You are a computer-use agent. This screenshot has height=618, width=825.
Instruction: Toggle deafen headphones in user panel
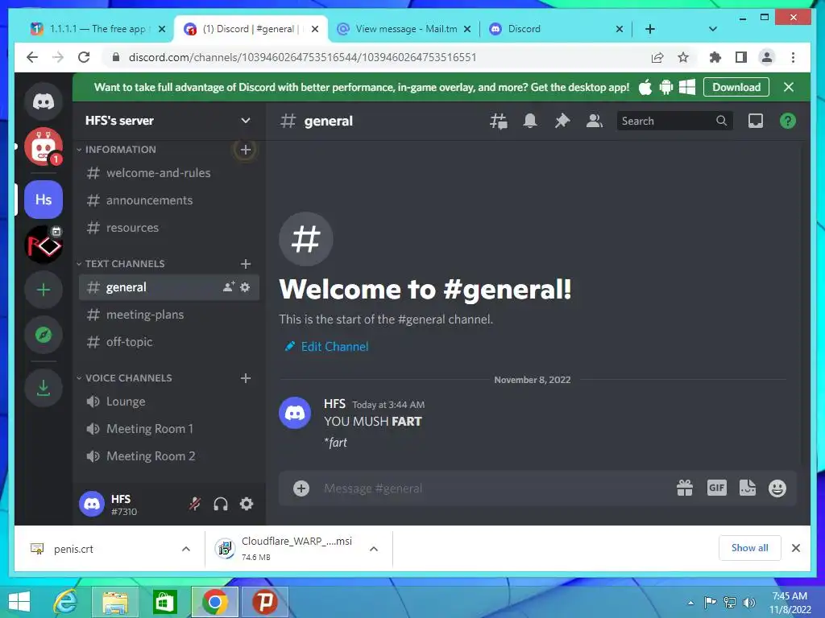point(221,504)
